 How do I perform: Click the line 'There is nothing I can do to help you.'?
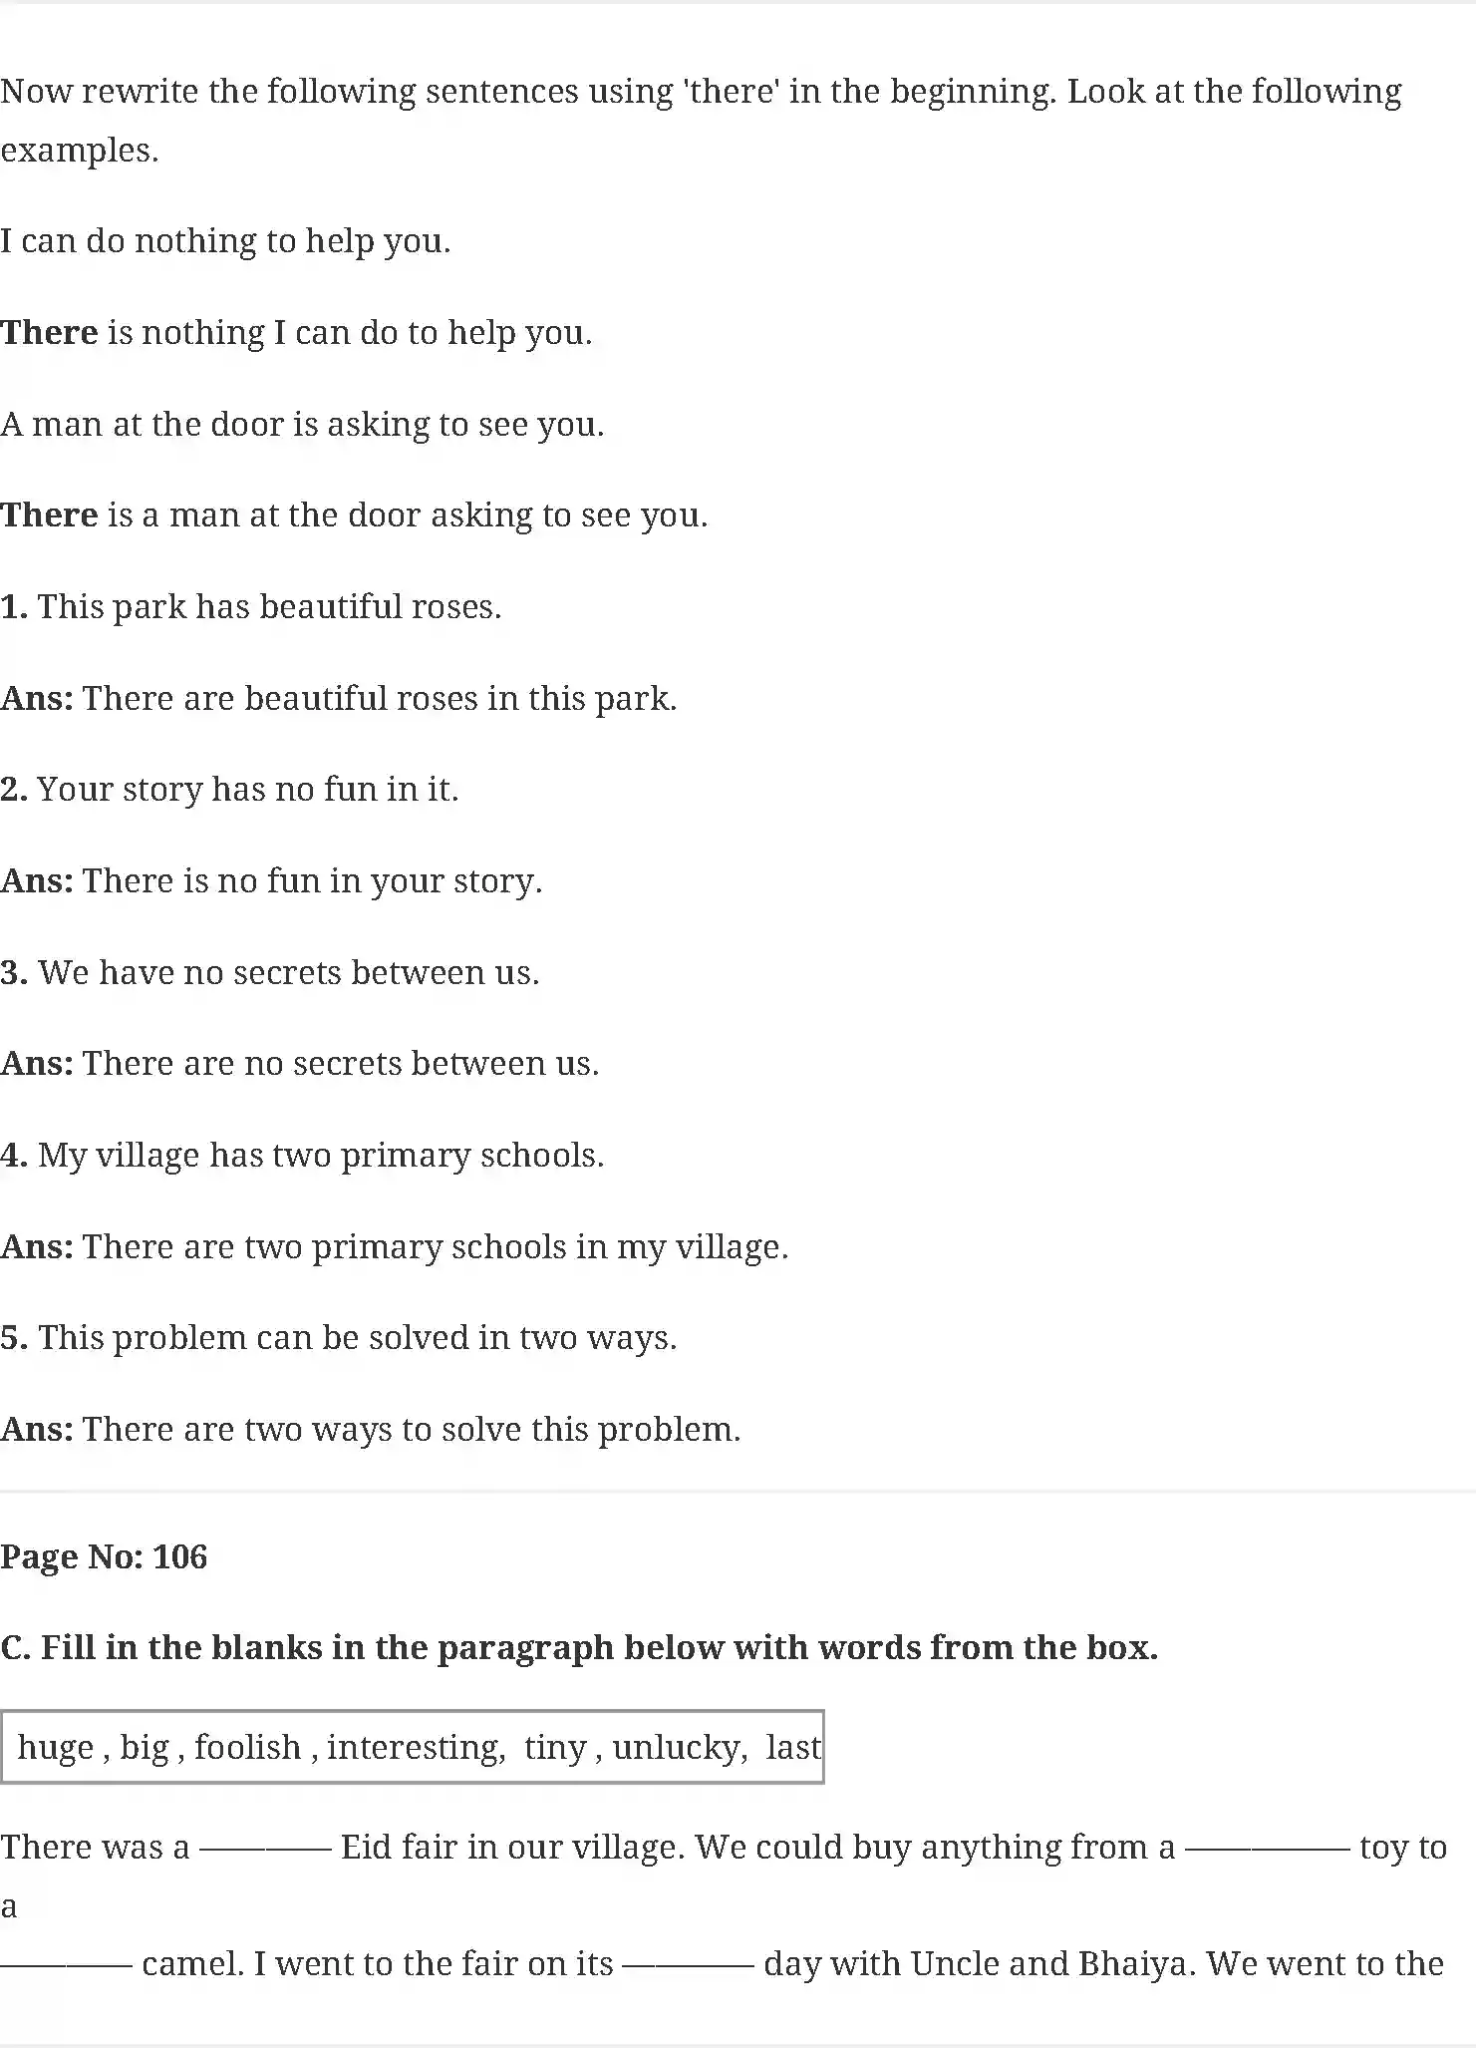296,332
